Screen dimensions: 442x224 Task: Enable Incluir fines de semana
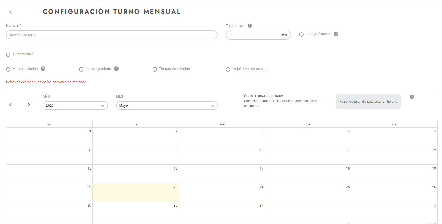(228, 69)
